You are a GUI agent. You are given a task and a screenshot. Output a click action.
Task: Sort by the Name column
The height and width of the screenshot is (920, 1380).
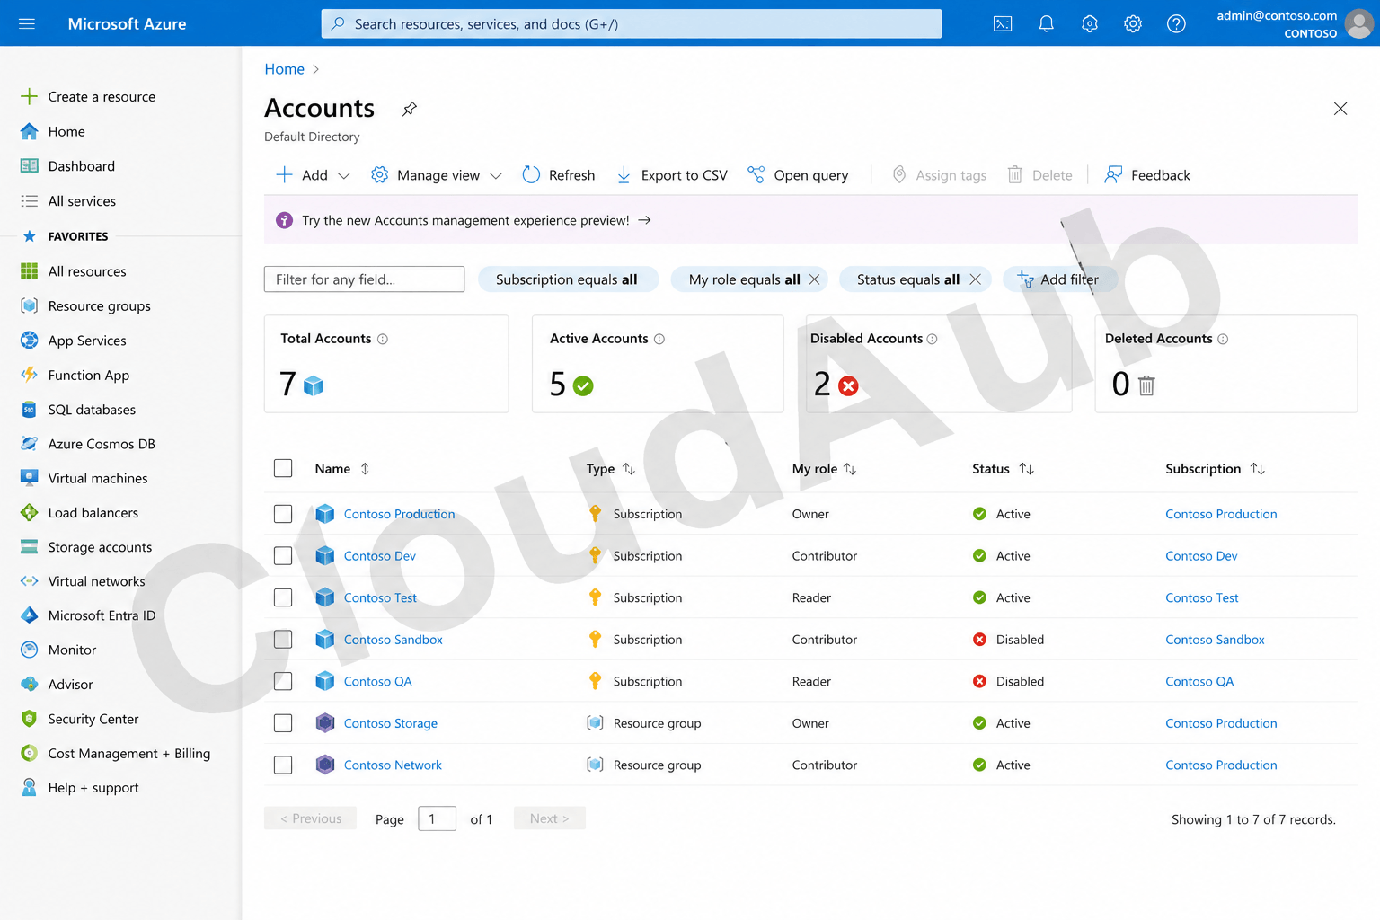[342, 469]
